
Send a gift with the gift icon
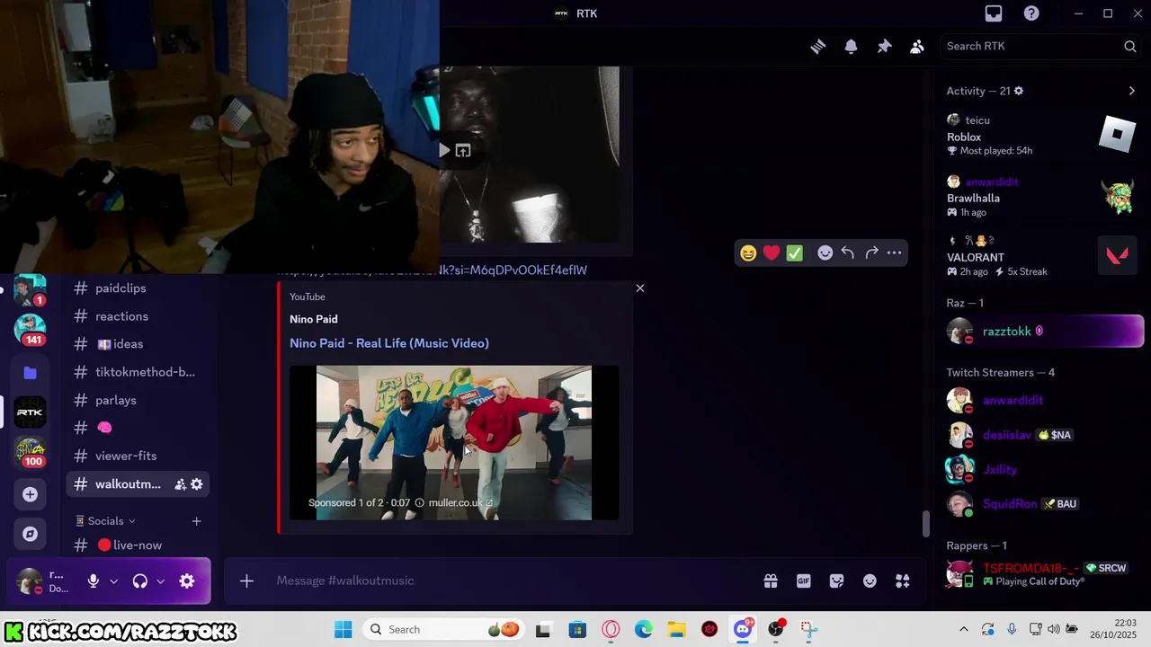[x=771, y=581]
